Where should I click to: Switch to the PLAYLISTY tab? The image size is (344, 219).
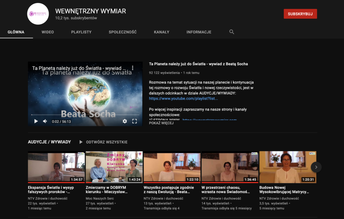81,32
